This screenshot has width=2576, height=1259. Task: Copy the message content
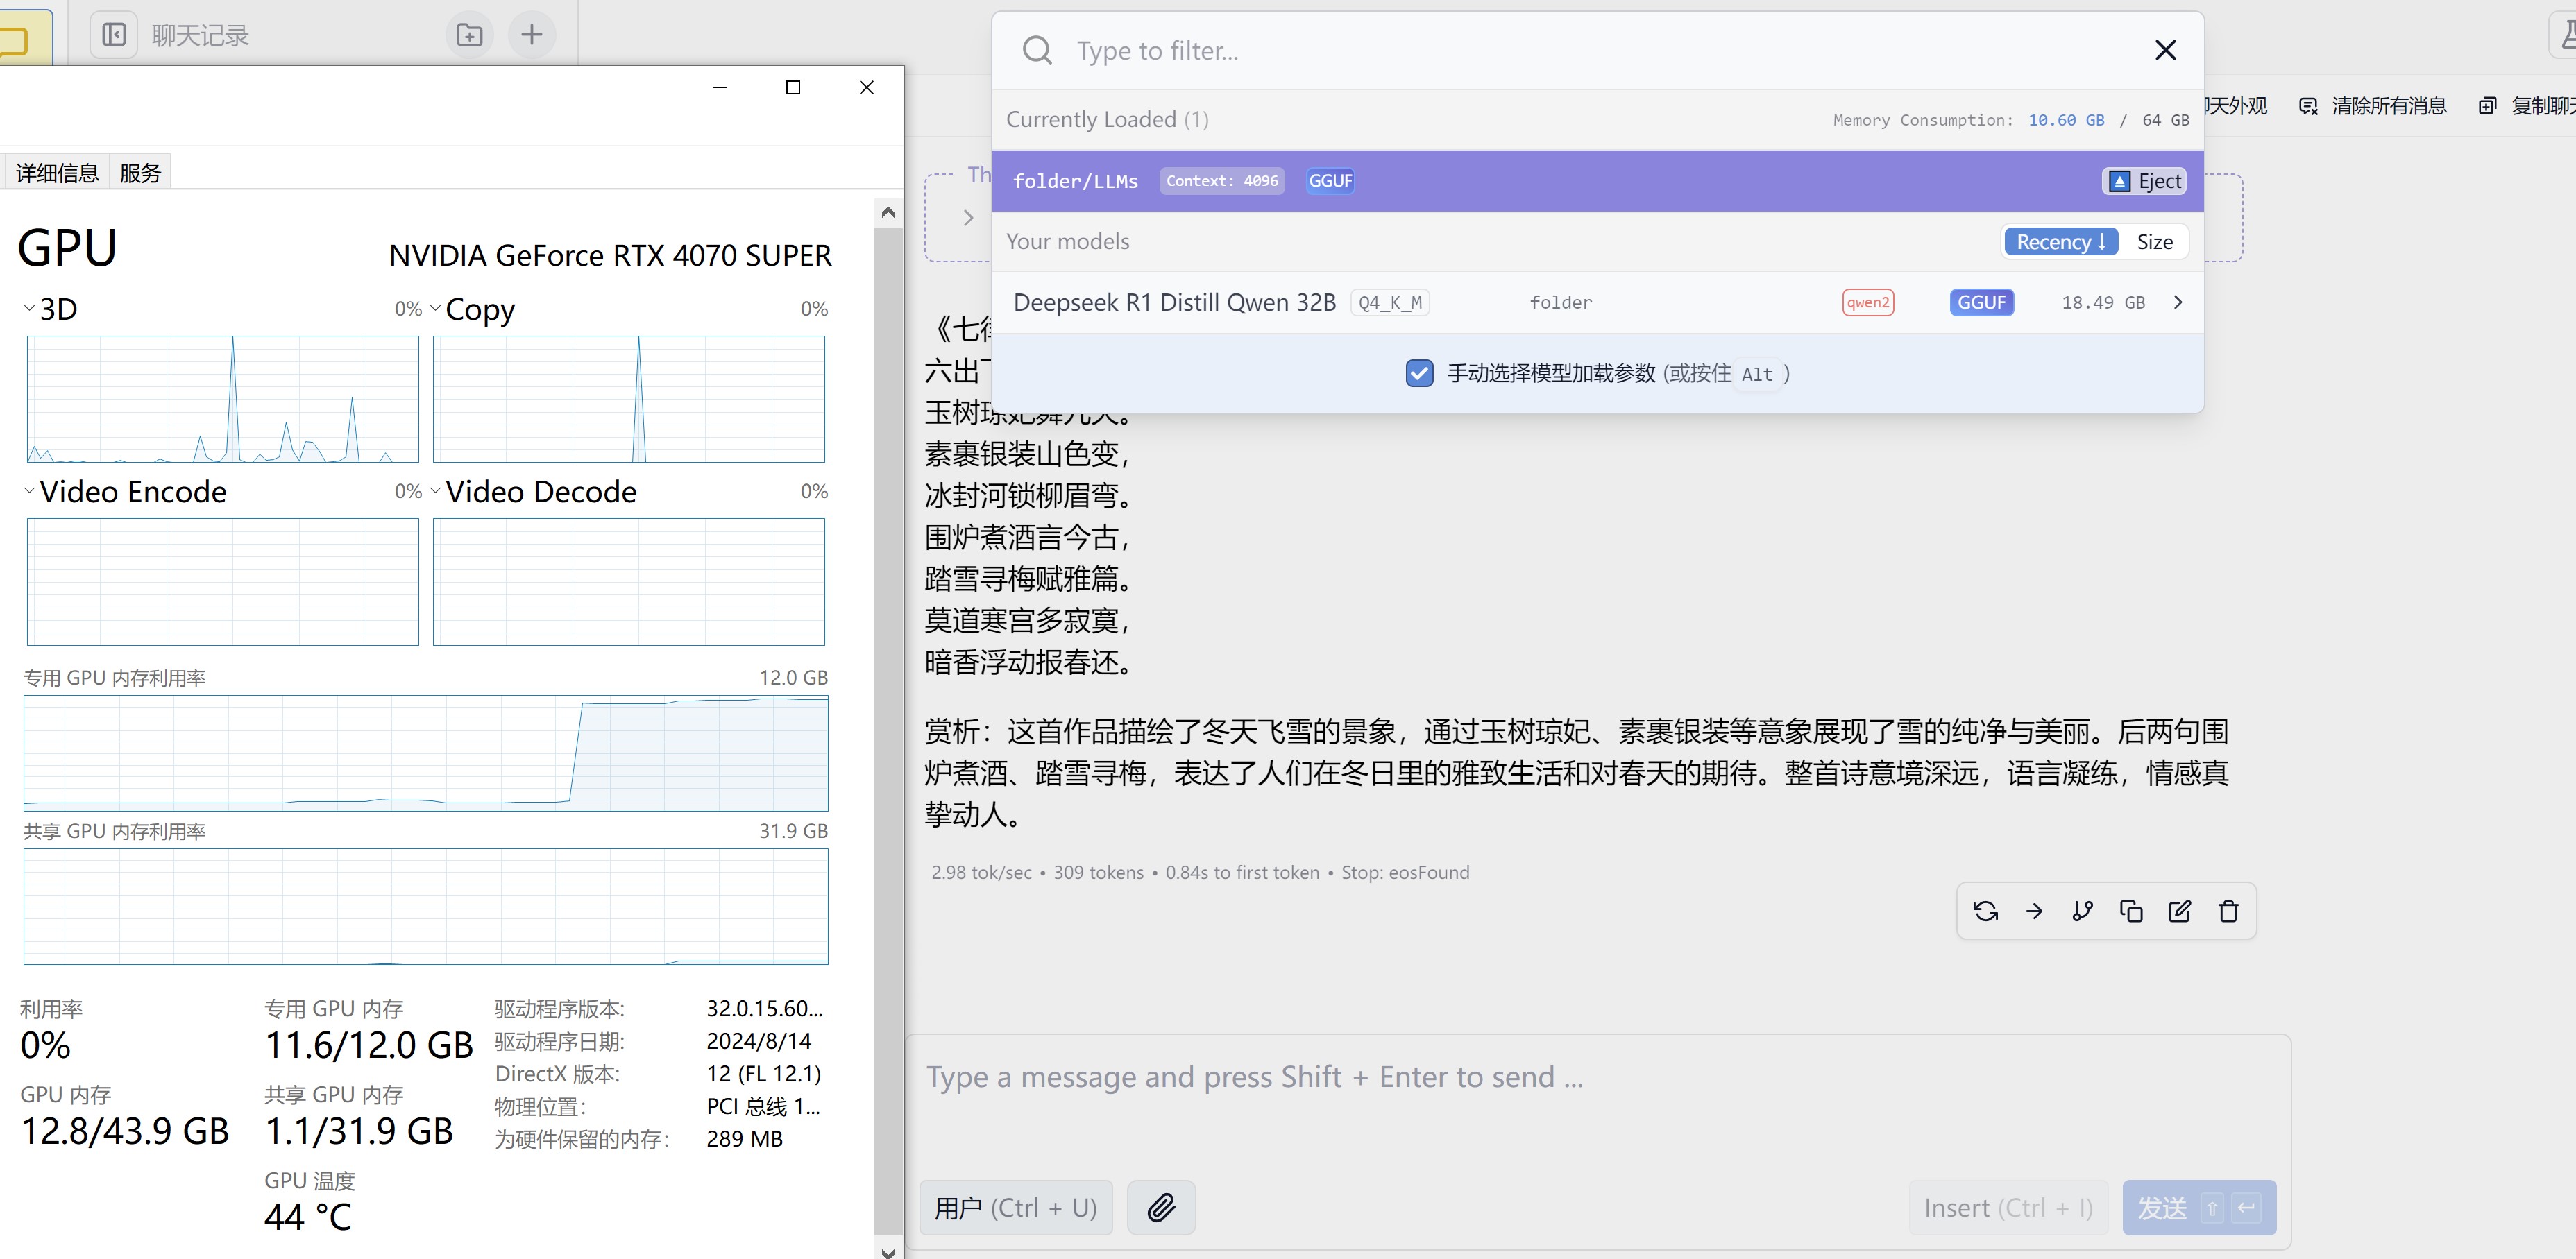point(2131,911)
